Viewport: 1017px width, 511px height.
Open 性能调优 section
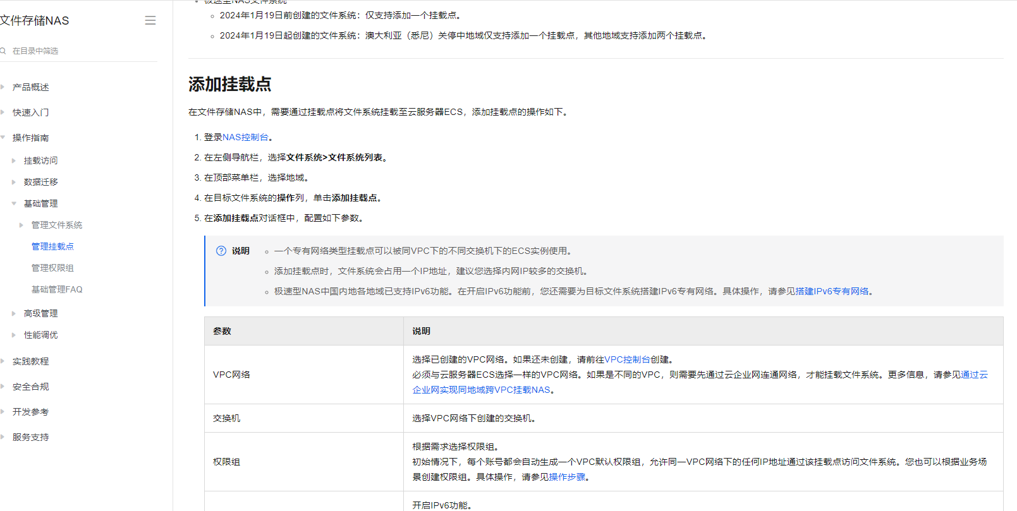tap(41, 335)
